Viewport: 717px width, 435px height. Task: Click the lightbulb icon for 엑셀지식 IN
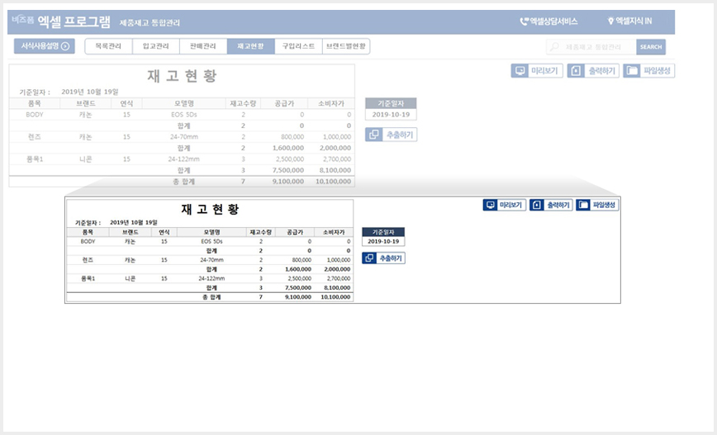pyautogui.click(x=610, y=21)
